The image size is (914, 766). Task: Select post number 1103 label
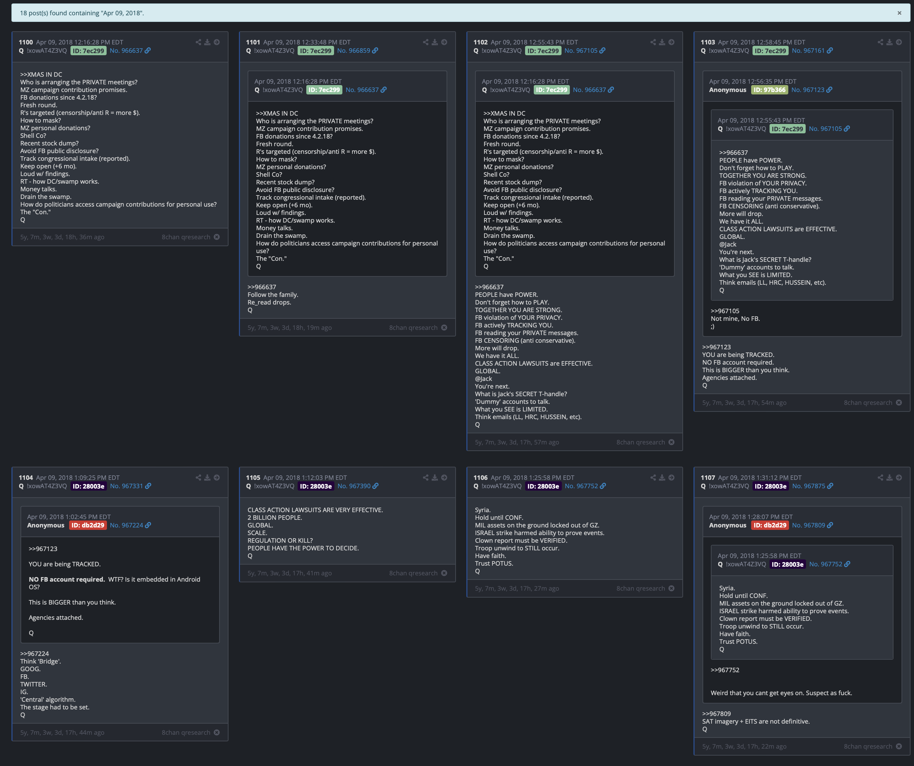(708, 42)
